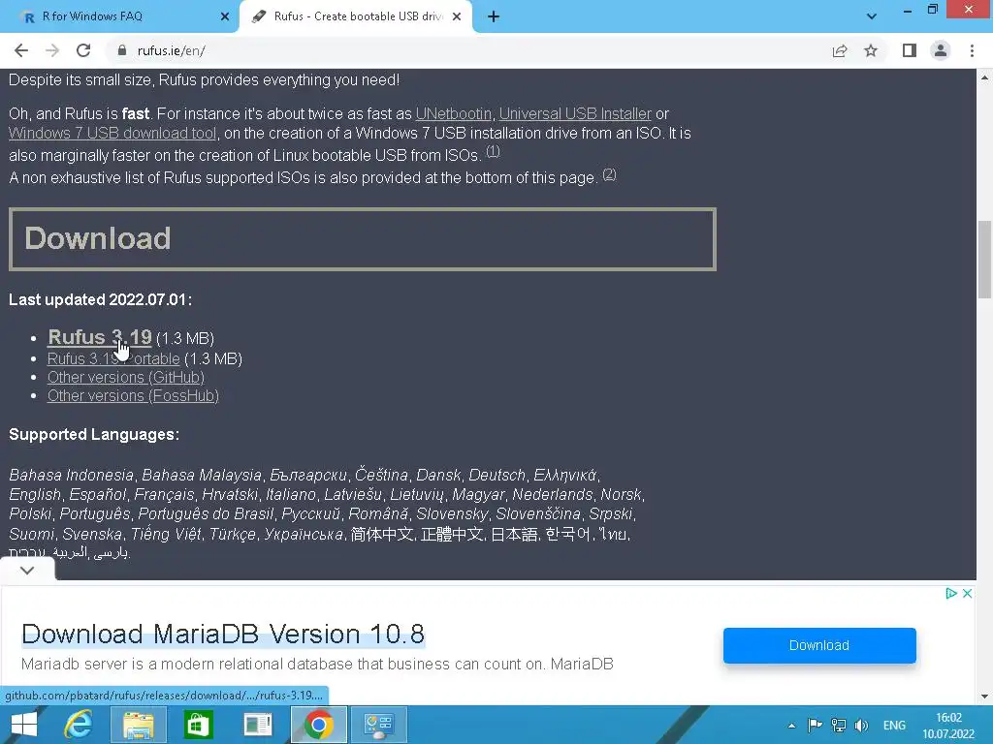Share this page icon in address bar

point(840,50)
